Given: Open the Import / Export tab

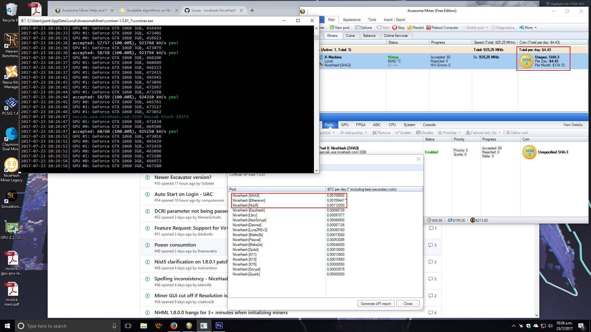Looking at the screenshot, I should pos(394,20).
